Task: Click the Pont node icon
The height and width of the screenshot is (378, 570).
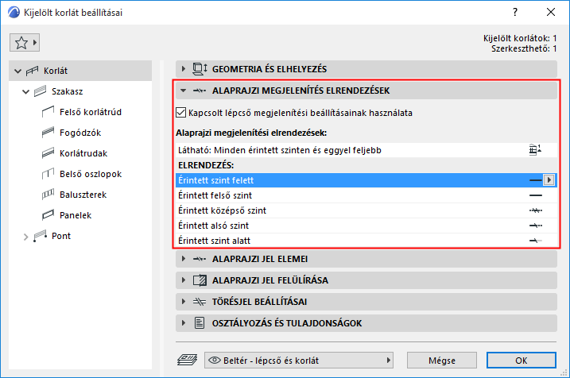Action: point(41,236)
